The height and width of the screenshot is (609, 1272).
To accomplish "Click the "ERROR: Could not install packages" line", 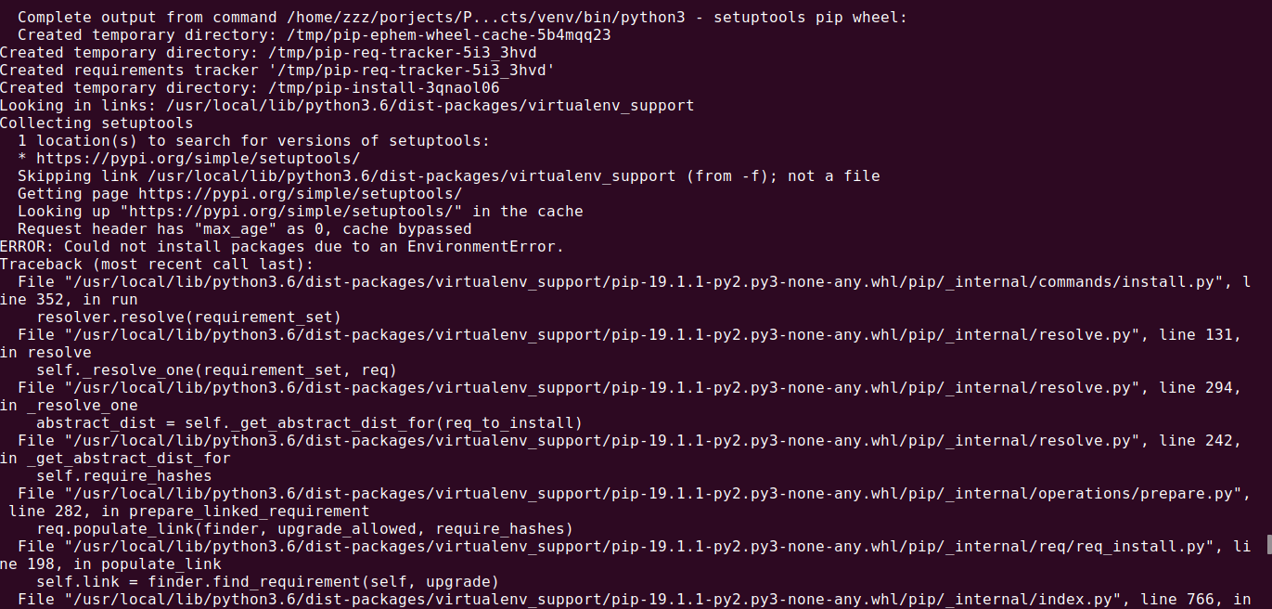I will pyautogui.click(x=281, y=247).
